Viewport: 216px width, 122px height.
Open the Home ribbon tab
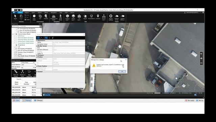pos(20,13)
